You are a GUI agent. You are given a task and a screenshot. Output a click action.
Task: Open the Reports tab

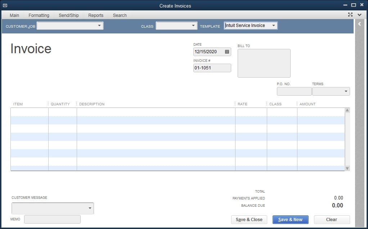[x=96, y=15]
